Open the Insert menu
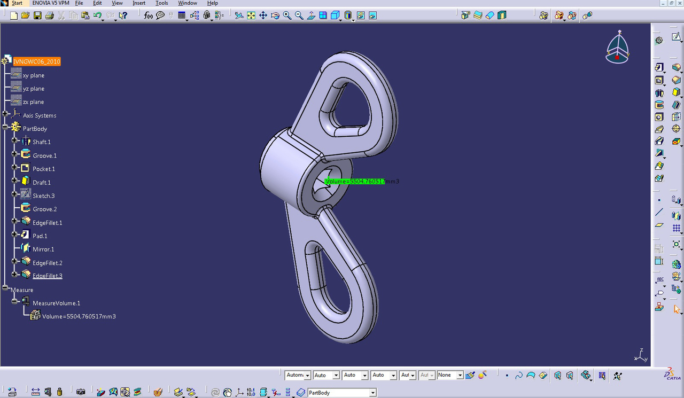Viewport: 684px width, 398px height. point(139,3)
